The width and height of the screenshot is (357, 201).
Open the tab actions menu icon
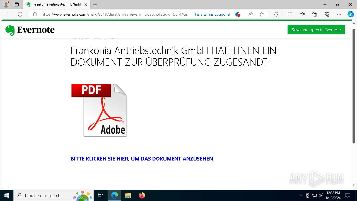pos(17,4)
